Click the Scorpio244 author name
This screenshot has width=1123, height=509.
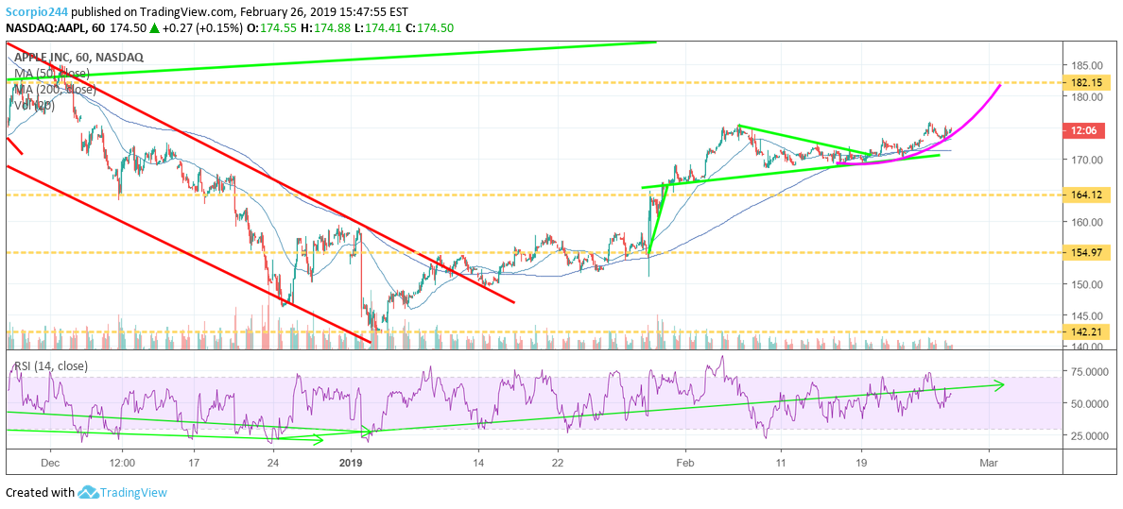tap(38, 12)
